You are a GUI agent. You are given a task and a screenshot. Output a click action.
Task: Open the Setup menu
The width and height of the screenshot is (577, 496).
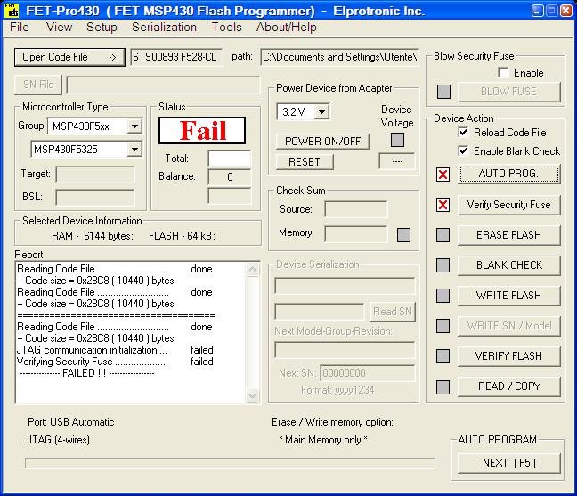[102, 28]
